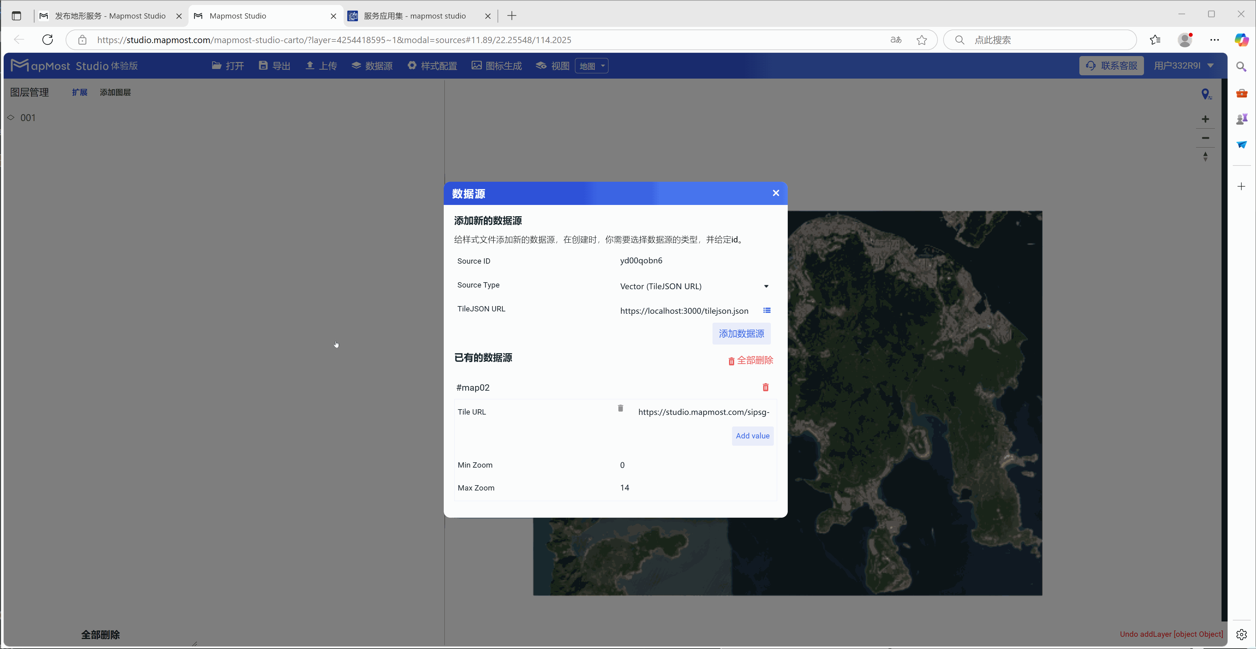Click the Add value button
This screenshot has width=1256, height=649.
click(x=752, y=436)
